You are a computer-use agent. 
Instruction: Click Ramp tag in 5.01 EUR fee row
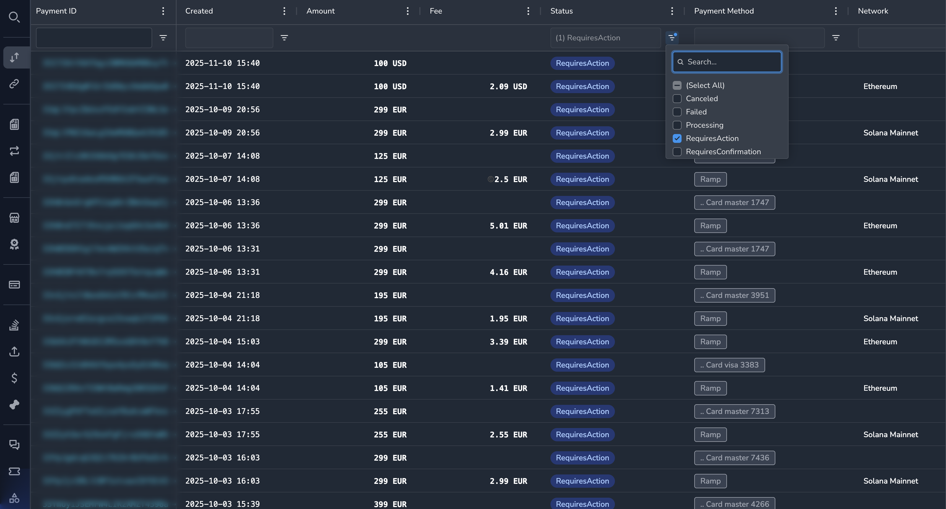point(710,225)
